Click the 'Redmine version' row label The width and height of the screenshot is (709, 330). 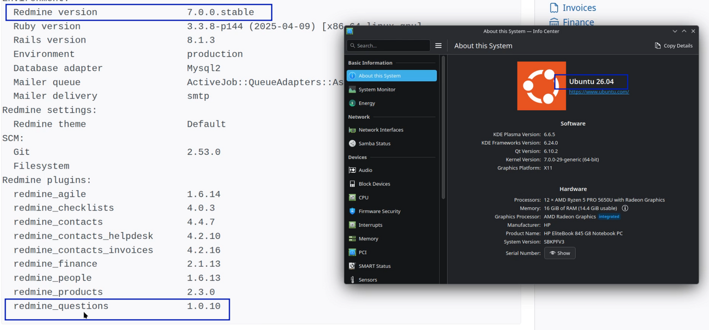(x=55, y=12)
